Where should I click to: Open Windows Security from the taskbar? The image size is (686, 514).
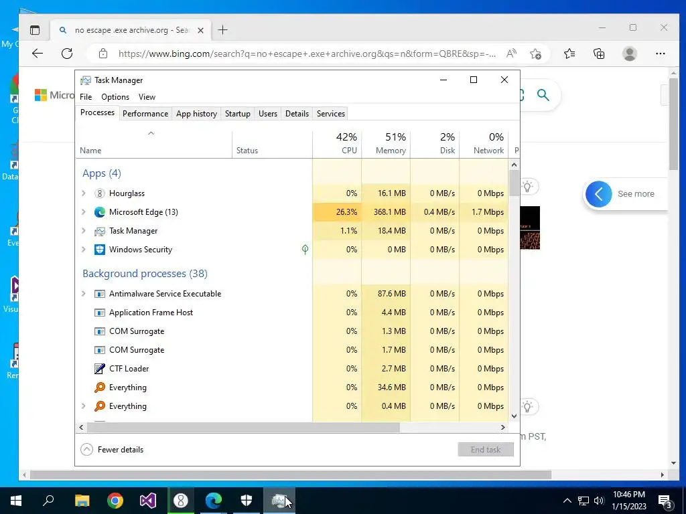click(x=247, y=501)
